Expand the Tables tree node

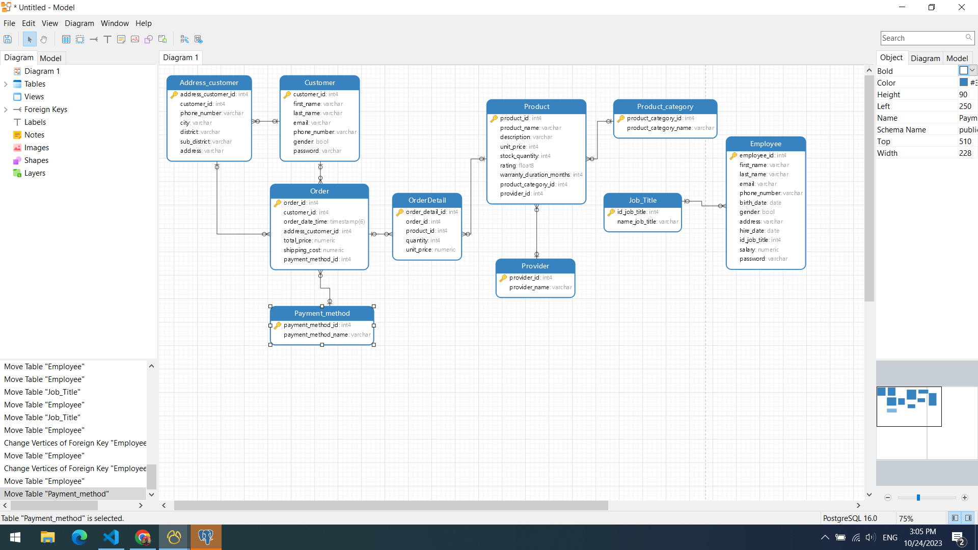tap(6, 84)
